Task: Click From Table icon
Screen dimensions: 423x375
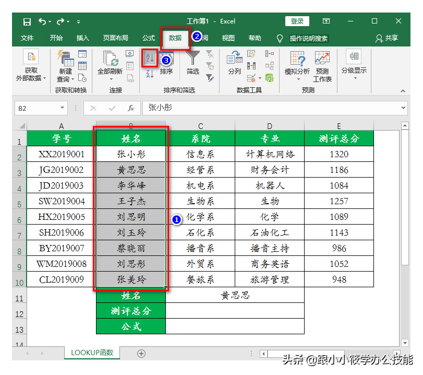Action: pos(82,66)
